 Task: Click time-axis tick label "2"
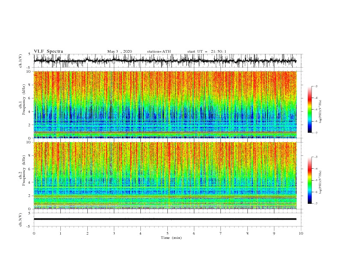[x=87, y=233]
